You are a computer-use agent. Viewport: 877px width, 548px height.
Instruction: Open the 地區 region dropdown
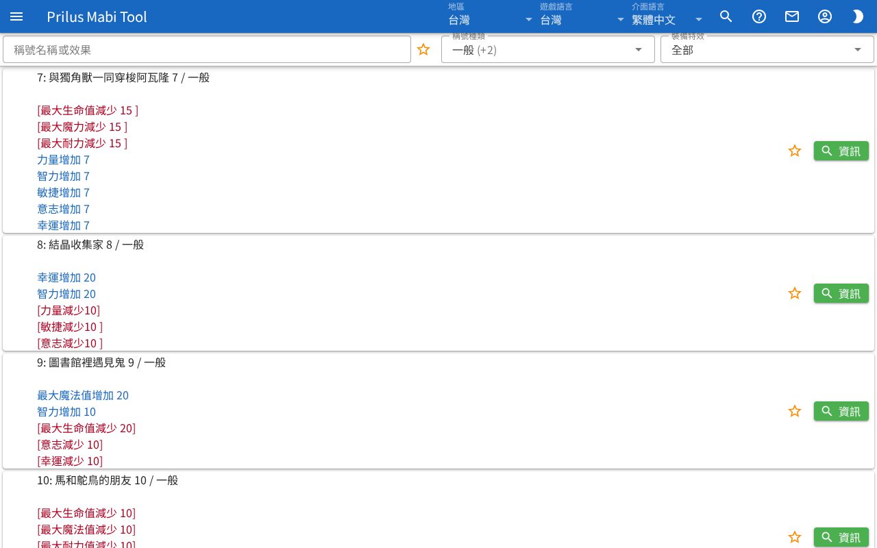click(x=491, y=16)
